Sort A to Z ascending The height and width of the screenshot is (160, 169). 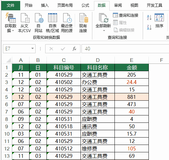(x=149, y=18)
